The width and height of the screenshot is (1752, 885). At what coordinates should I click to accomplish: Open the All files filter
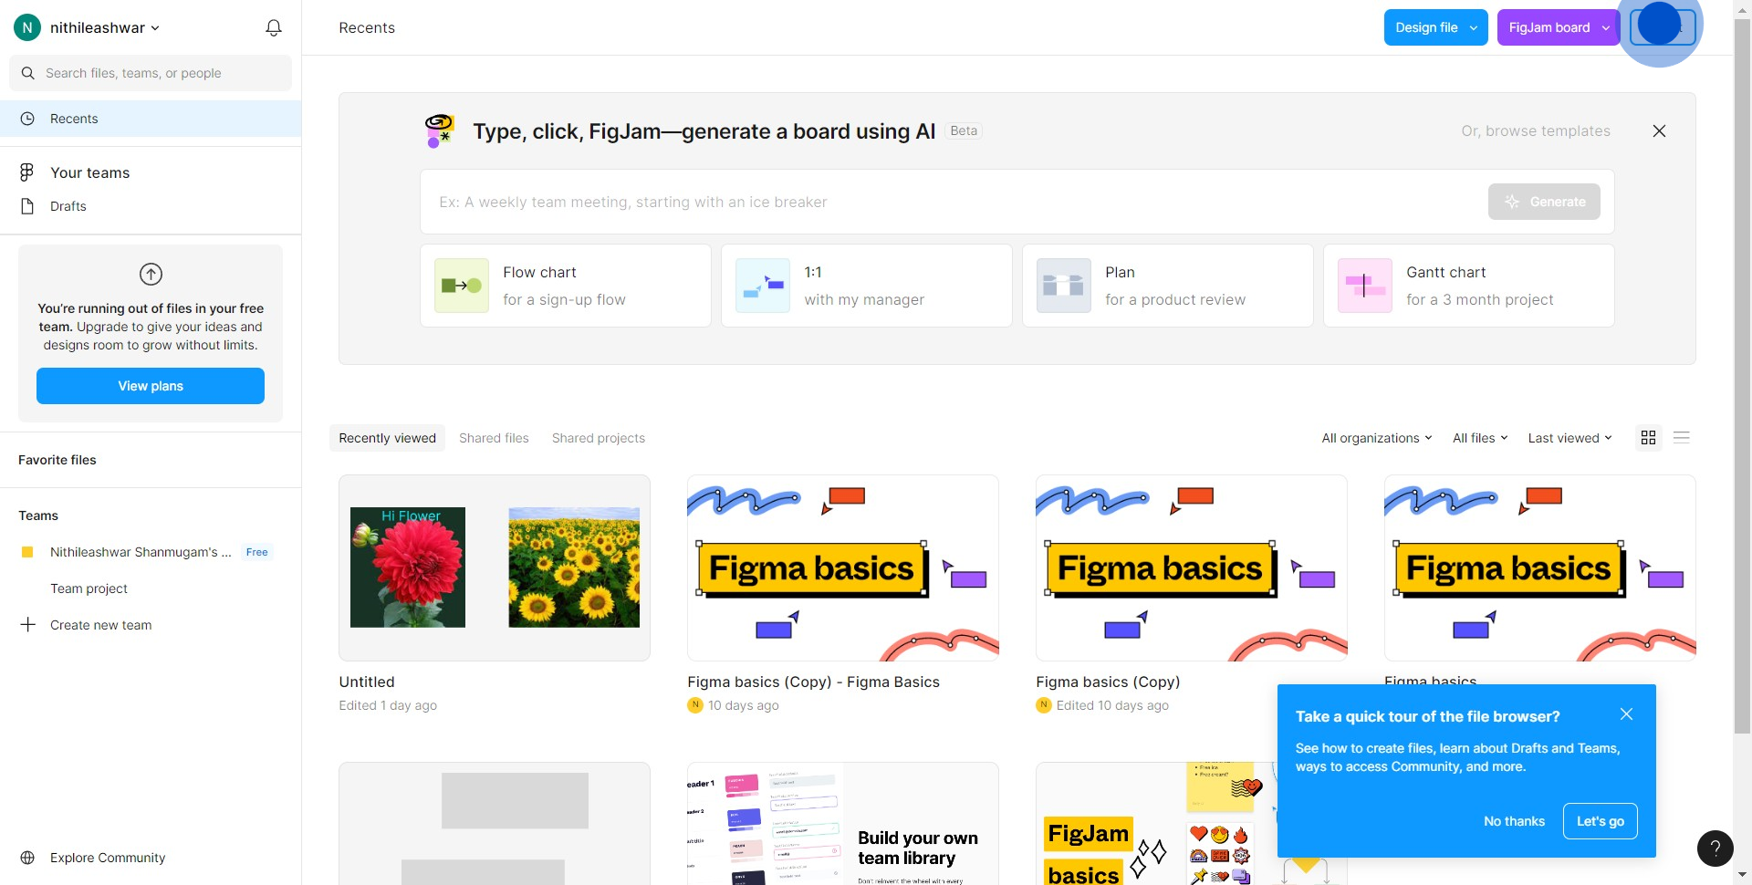click(x=1480, y=438)
